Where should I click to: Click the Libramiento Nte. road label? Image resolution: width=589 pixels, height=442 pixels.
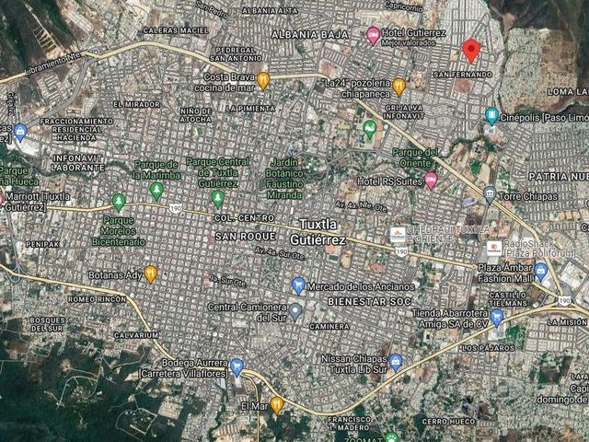pyautogui.click(x=53, y=64)
